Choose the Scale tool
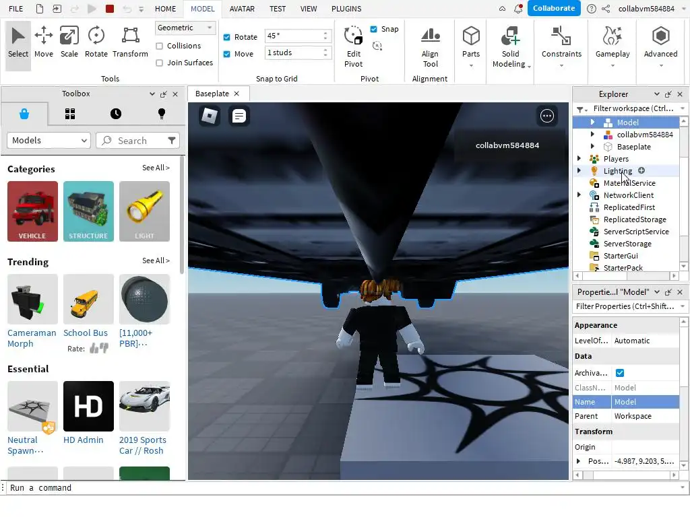690x517 pixels. point(69,42)
